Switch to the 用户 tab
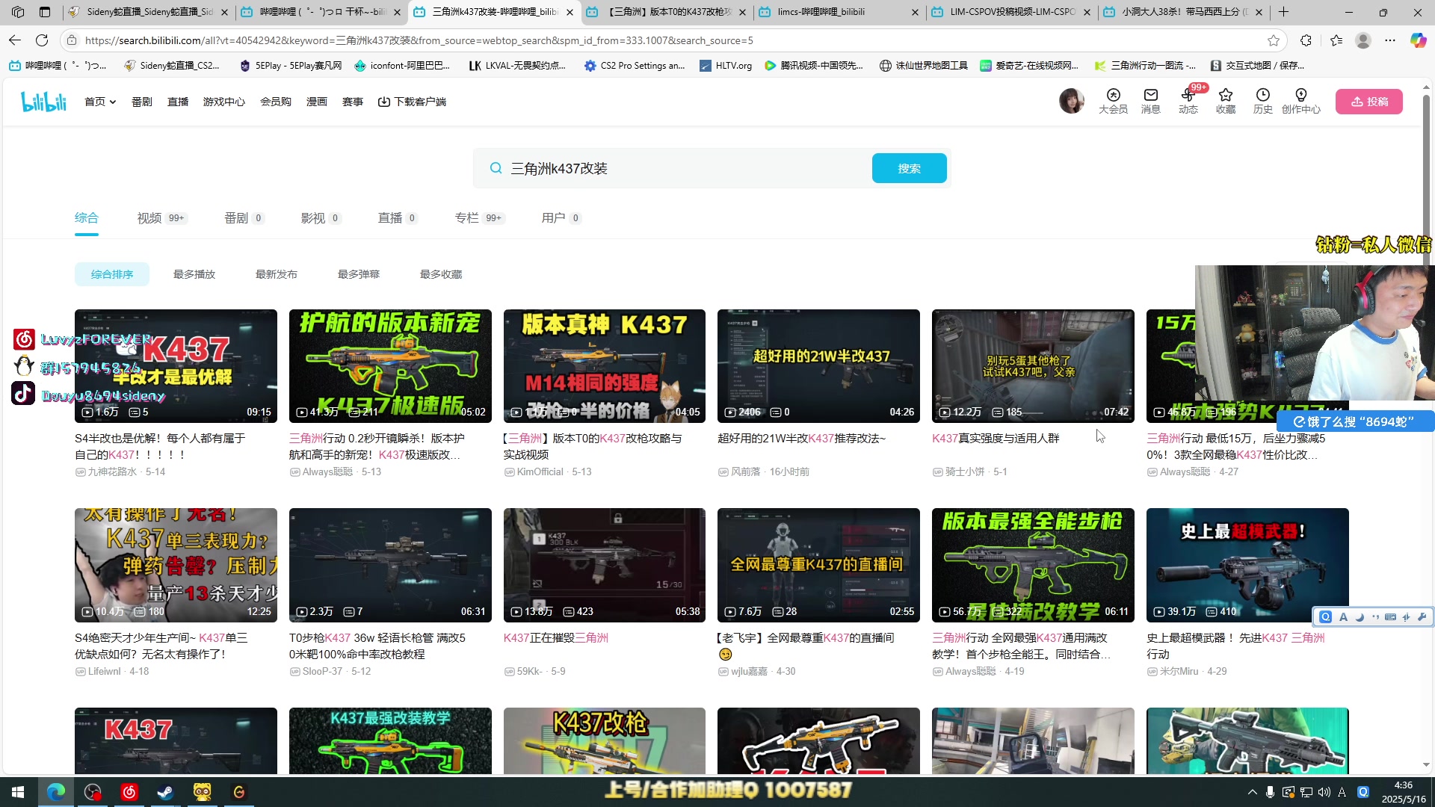 click(x=561, y=218)
